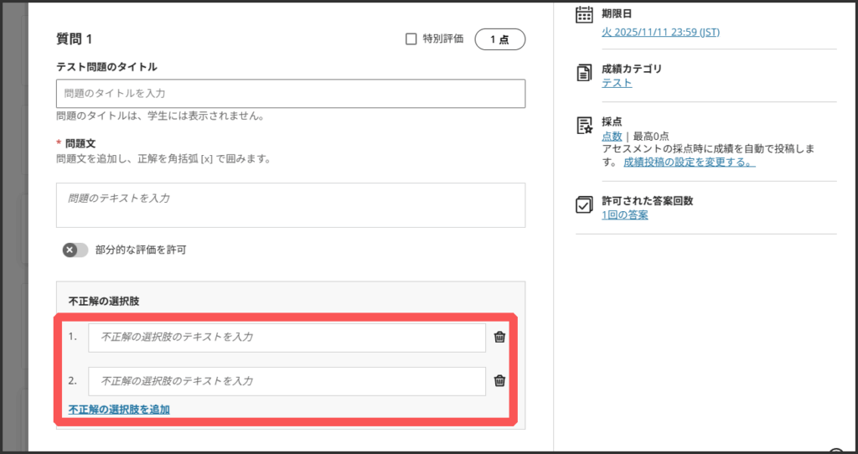Image resolution: width=858 pixels, height=454 pixels.
Task: Open the 点数 grading link
Action: [x=612, y=136]
